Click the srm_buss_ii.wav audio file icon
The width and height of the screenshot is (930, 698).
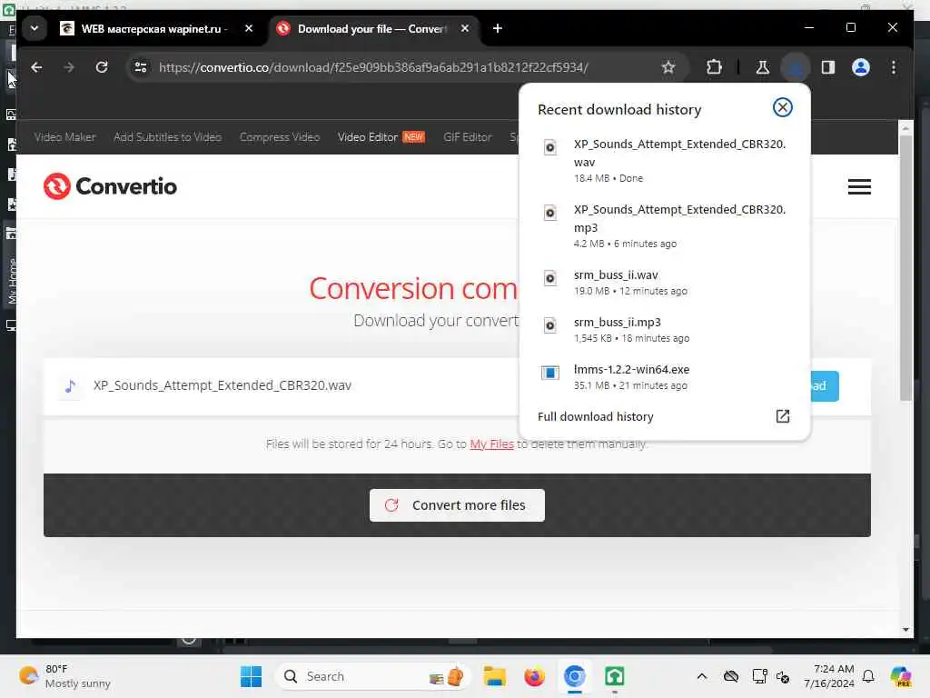[549, 278]
